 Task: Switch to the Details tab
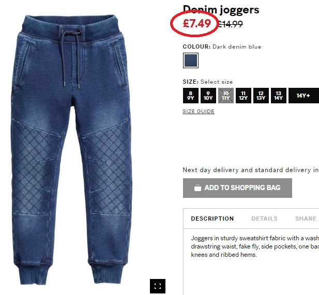[x=264, y=219]
